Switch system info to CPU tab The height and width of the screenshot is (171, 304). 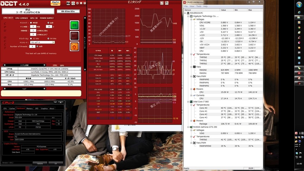tap(55, 65)
